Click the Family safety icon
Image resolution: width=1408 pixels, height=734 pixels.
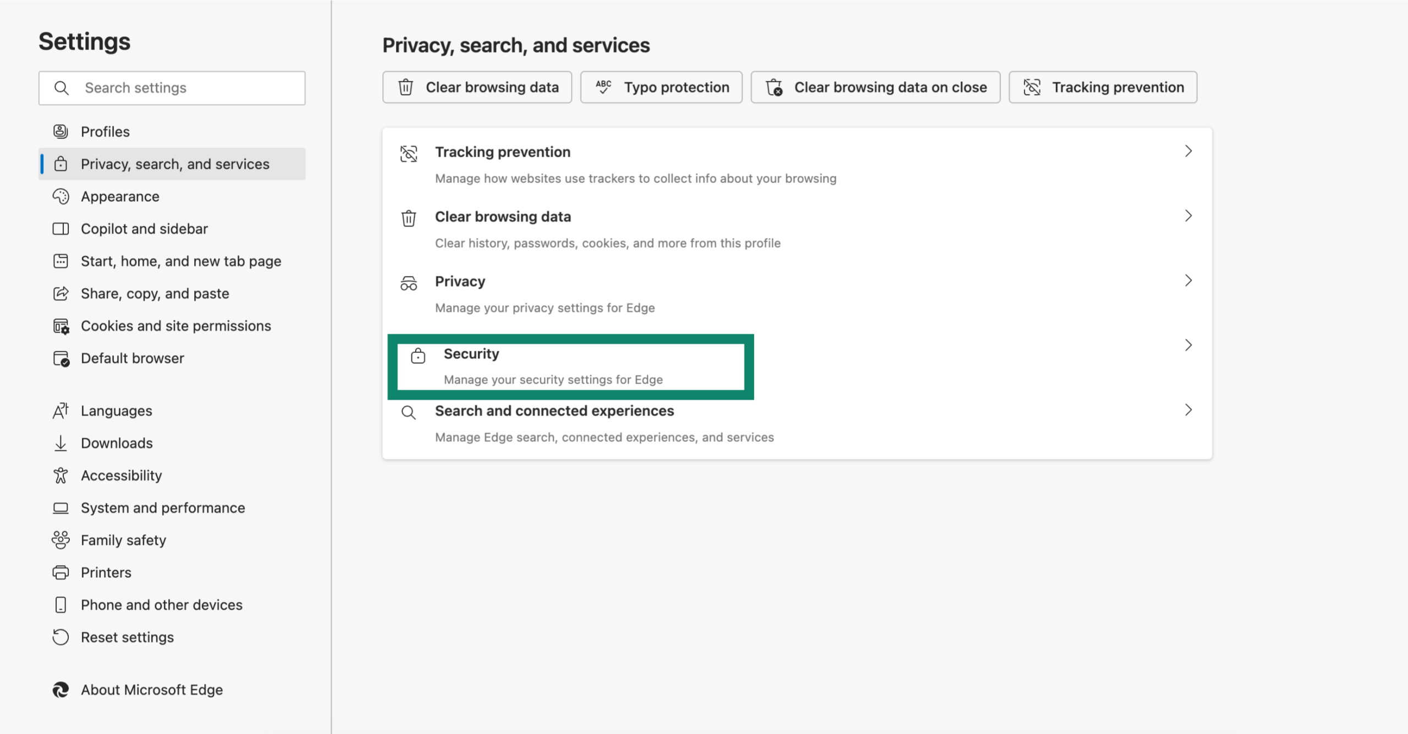61,540
